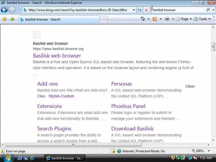Stop loading with the red X button

[146, 10]
